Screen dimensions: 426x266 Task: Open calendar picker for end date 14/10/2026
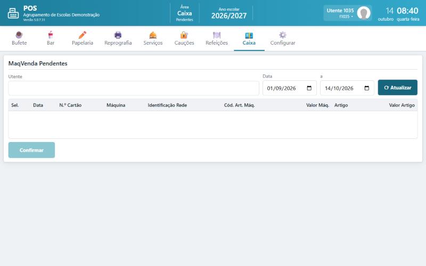click(367, 88)
